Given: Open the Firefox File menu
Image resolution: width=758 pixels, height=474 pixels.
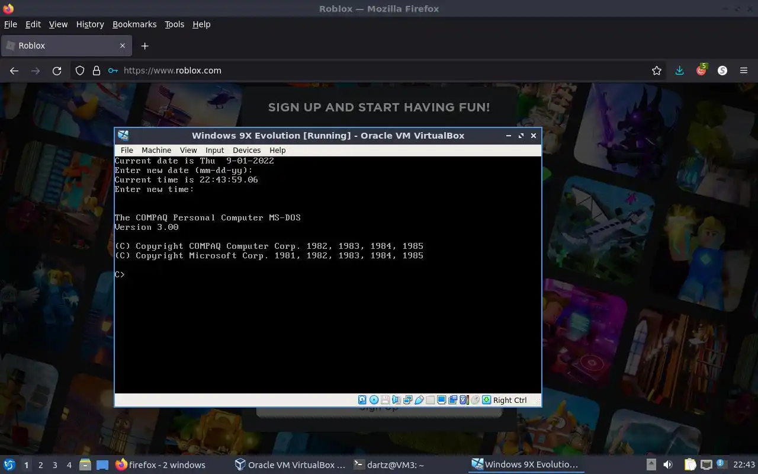Looking at the screenshot, I should click(11, 24).
